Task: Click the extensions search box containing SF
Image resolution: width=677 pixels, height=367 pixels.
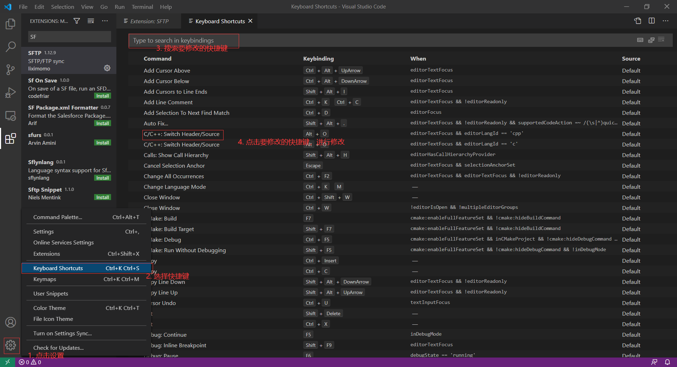Action: [x=69, y=37]
